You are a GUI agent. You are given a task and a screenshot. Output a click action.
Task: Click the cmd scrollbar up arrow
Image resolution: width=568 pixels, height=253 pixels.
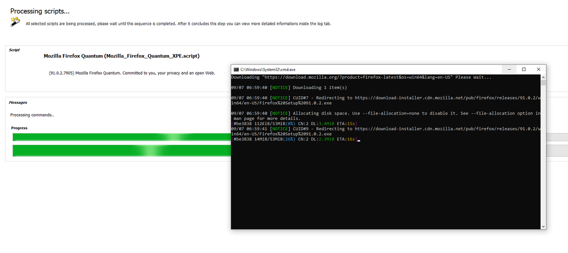pos(543,77)
